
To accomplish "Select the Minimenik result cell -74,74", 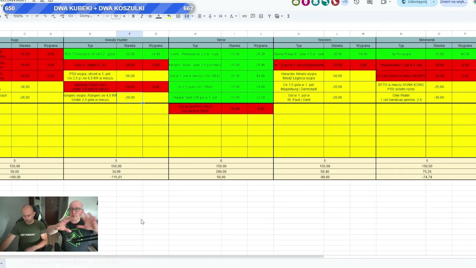I will point(427,177).
